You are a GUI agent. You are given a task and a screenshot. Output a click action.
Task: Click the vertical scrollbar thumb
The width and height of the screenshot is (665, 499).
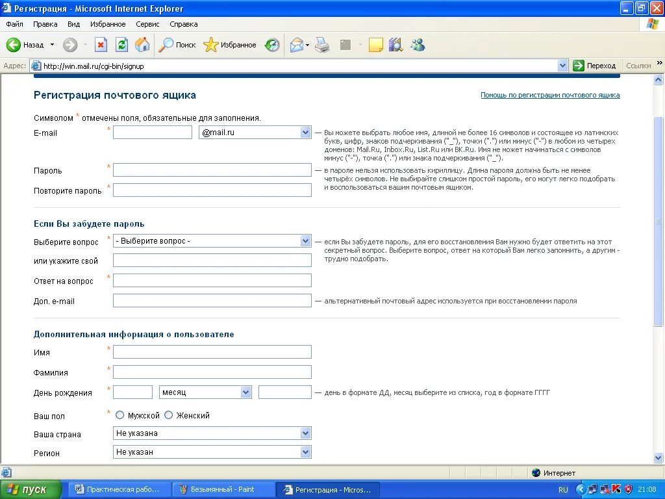(659, 221)
